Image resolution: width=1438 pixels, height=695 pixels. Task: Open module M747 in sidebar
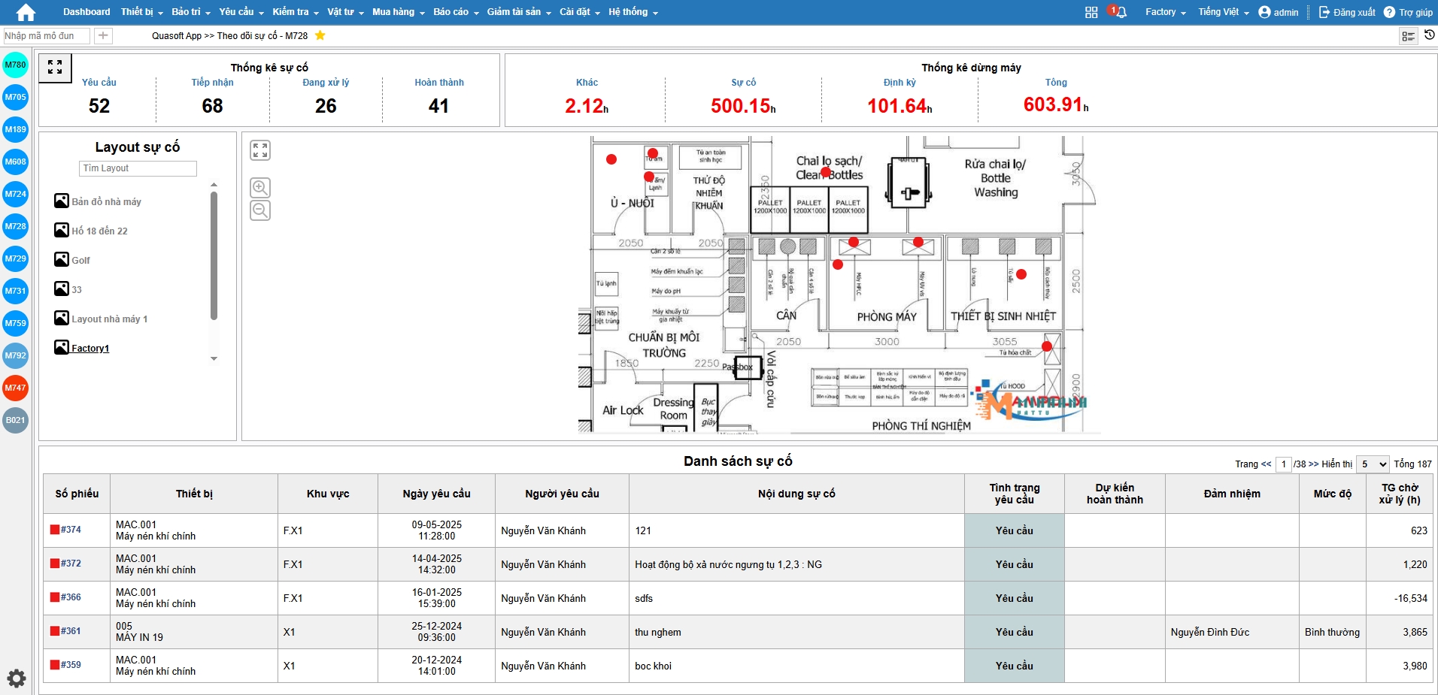(15, 388)
